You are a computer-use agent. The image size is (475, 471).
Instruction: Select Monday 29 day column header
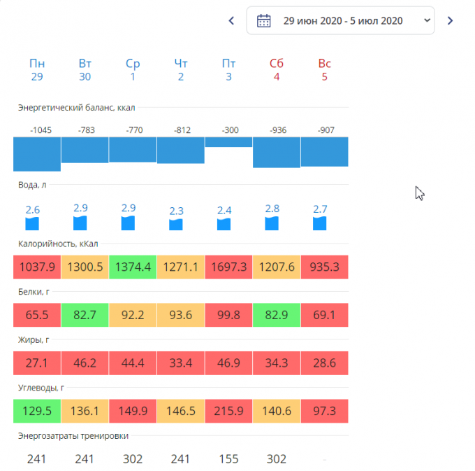click(37, 70)
